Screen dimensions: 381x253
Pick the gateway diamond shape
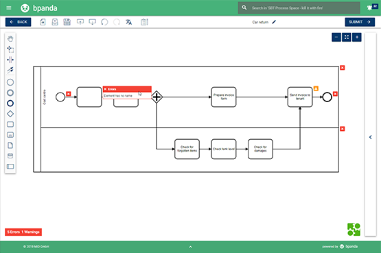(10, 114)
